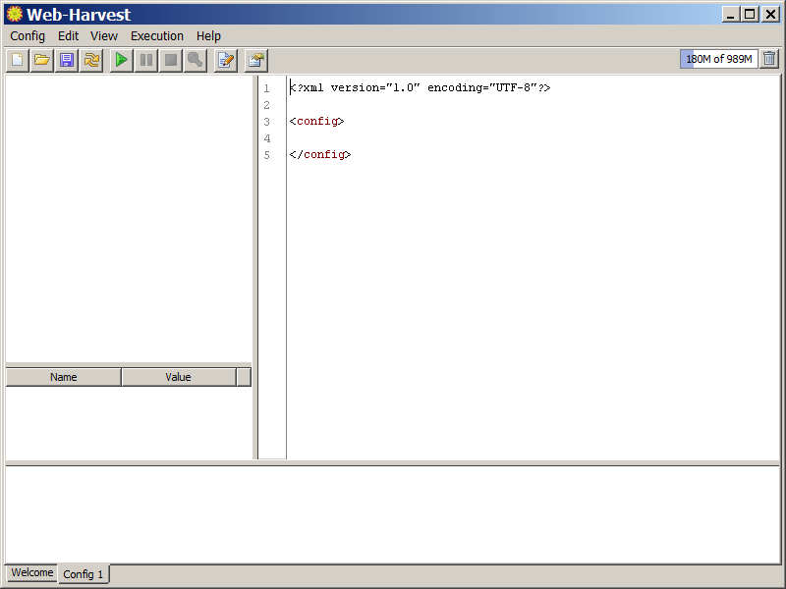Run the scraper configuration
The height and width of the screenshot is (589, 786).
click(x=120, y=60)
